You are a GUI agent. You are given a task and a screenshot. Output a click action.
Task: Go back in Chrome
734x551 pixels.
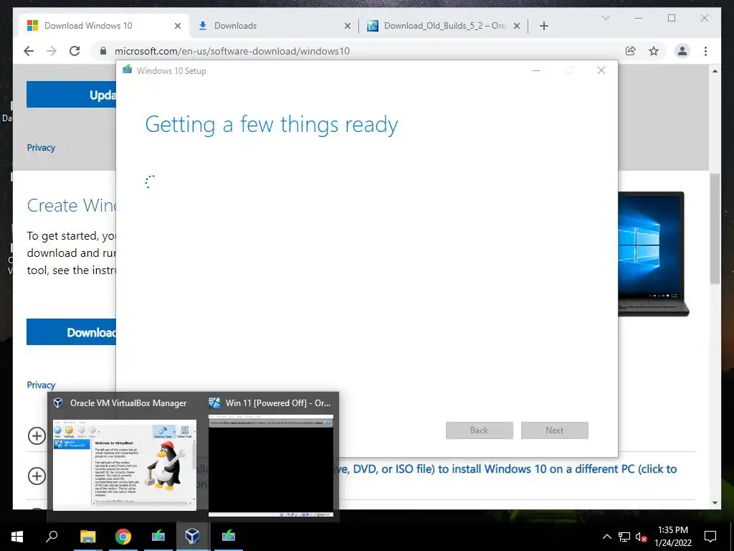pyautogui.click(x=29, y=51)
